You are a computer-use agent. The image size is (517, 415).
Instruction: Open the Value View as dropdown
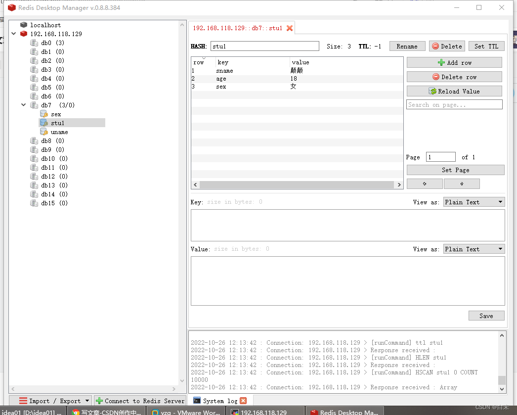tap(474, 249)
